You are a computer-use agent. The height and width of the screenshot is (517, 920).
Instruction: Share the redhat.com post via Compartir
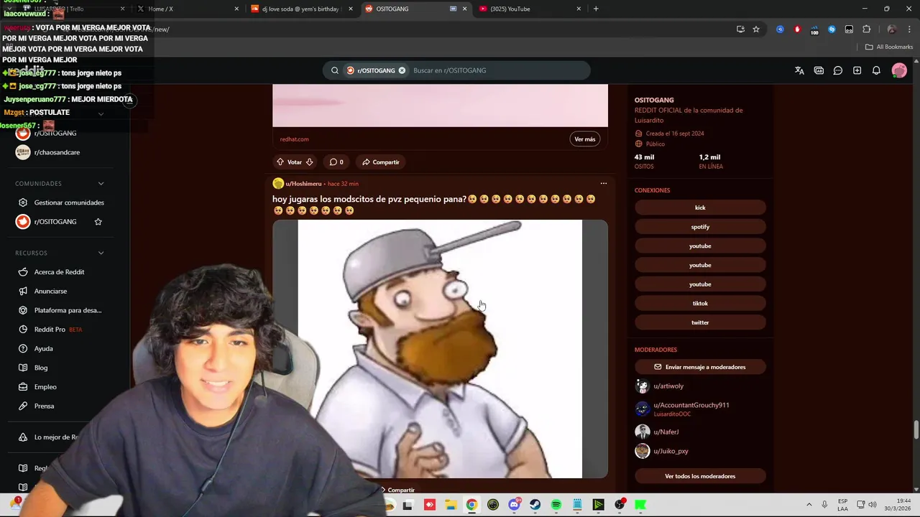tap(381, 162)
